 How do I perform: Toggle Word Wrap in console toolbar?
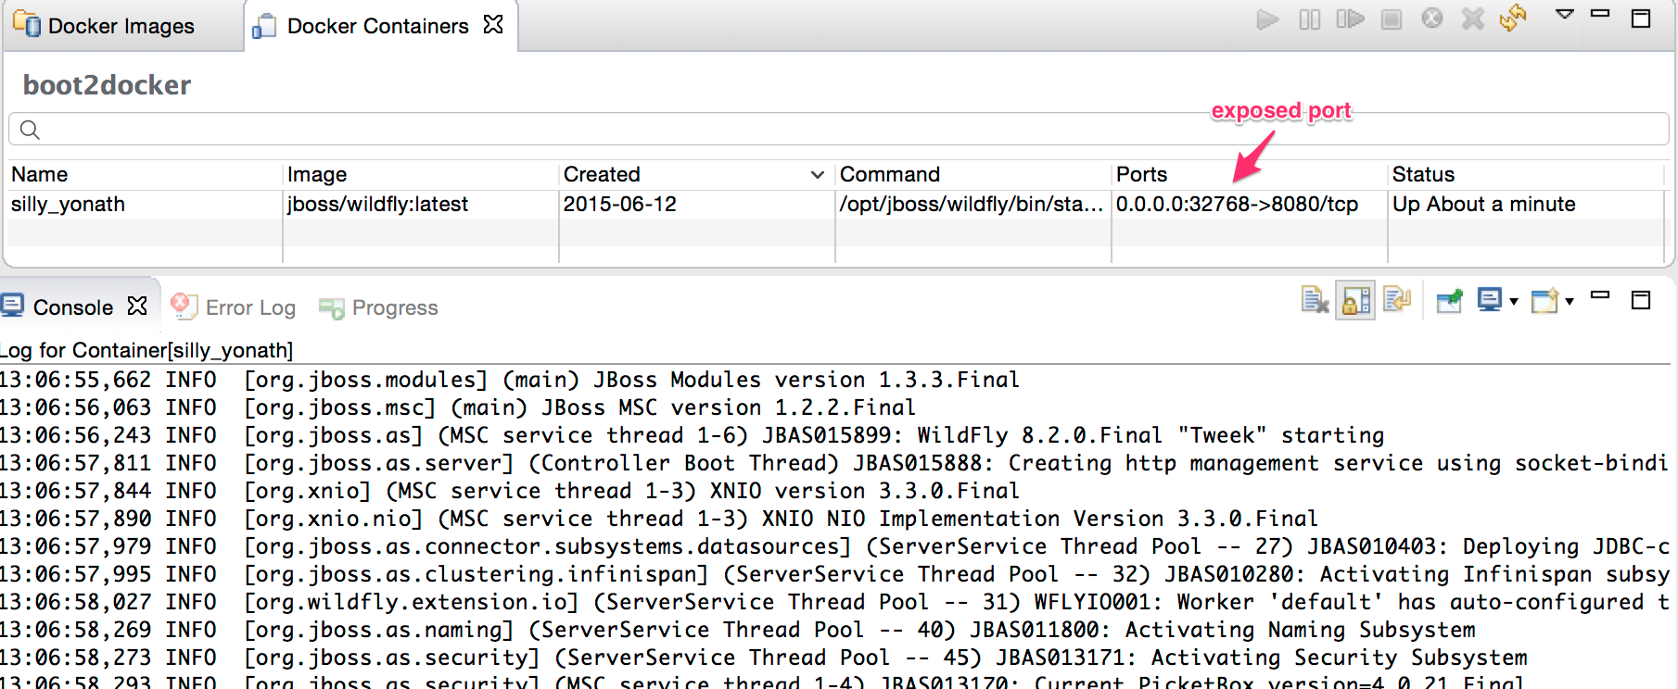pyautogui.click(x=1396, y=300)
